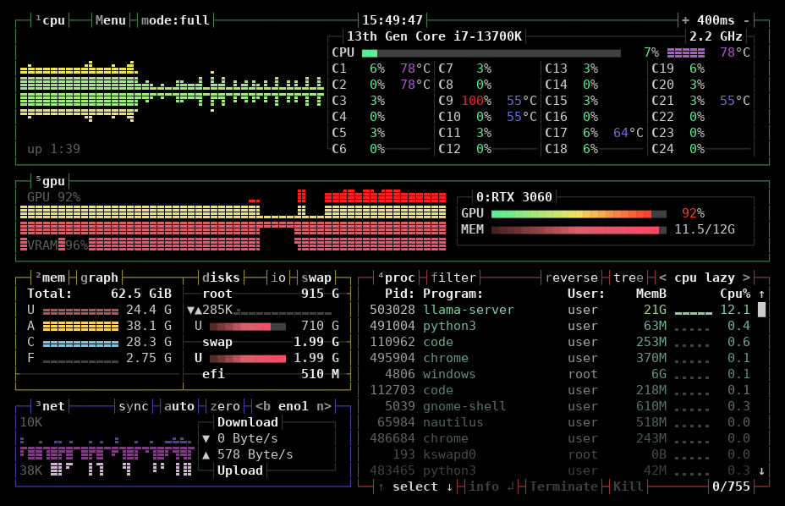Click the minus to decrease update interval
Viewport: 785px width, 506px height.
pos(746,20)
